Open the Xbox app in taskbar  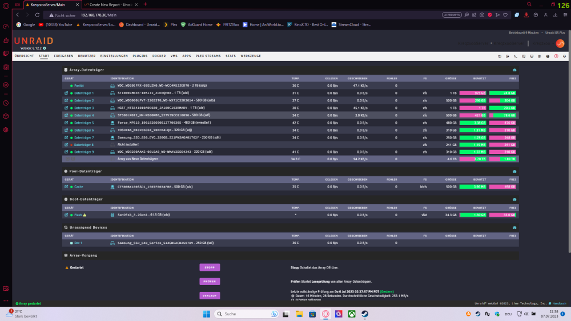pyautogui.click(x=352, y=314)
